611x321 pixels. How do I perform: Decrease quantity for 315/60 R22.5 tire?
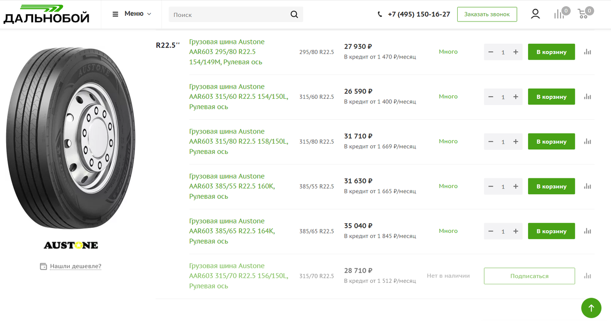(x=491, y=97)
